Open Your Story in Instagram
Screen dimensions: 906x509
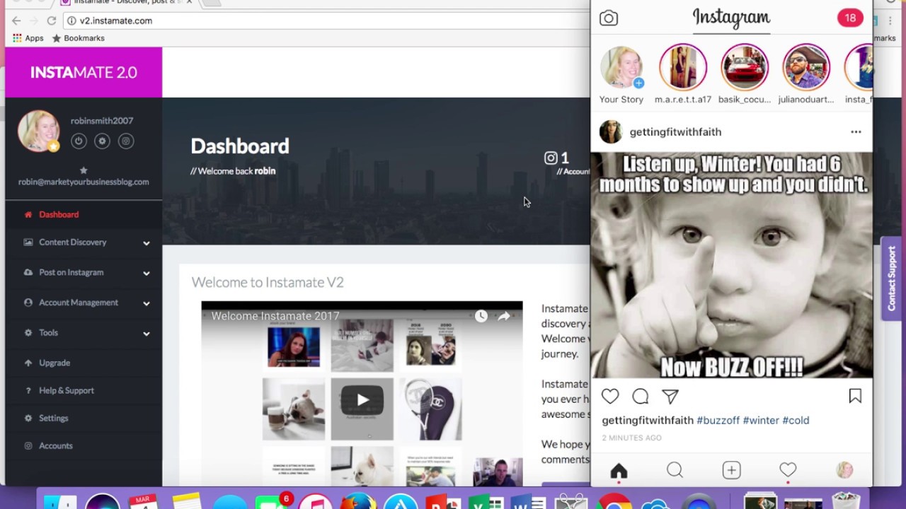(x=621, y=74)
